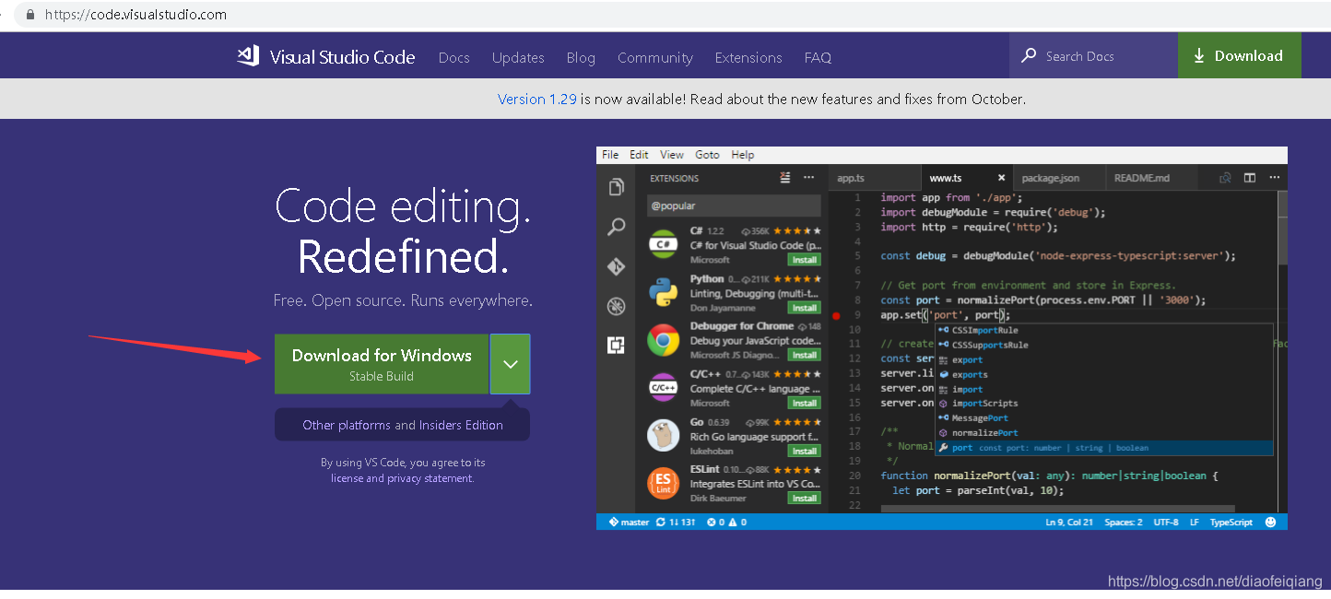Click the Visual Studio Code logo icon
This screenshot has width=1331, height=599.
click(248, 56)
